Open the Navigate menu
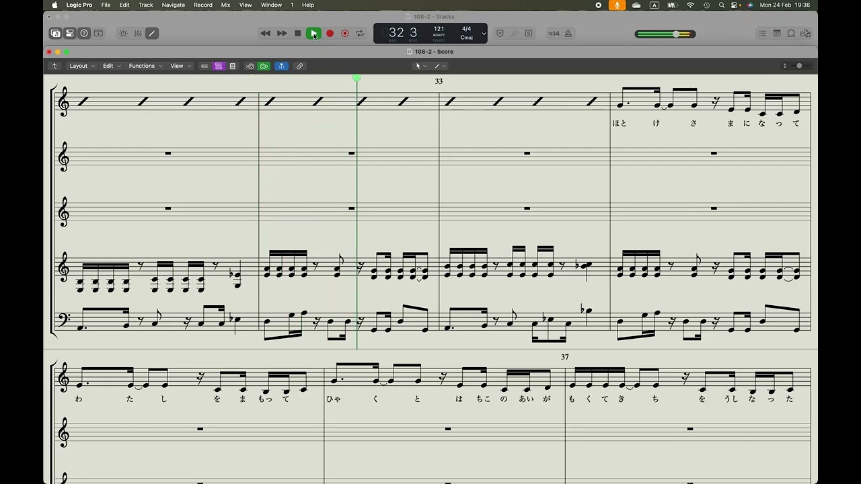This screenshot has height=484, width=861. pyautogui.click(x=174, y=5)
